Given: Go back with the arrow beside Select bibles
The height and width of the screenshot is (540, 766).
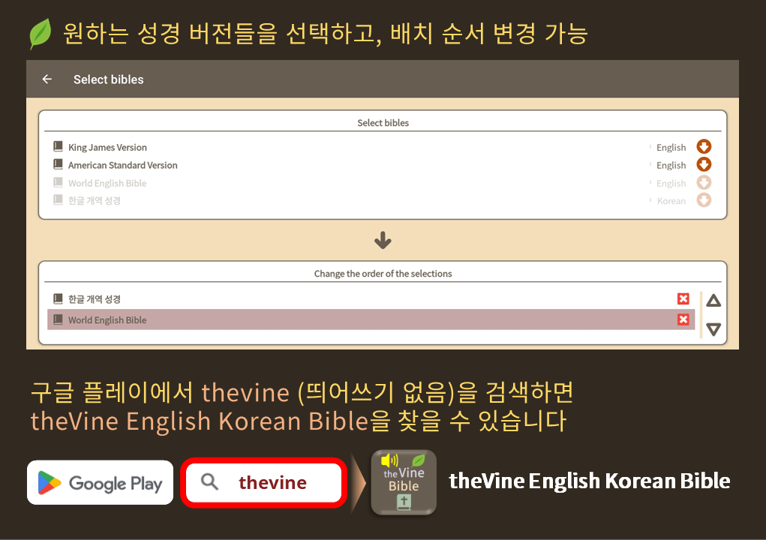Looking at the screenshot, I should [x=47, y=79].
